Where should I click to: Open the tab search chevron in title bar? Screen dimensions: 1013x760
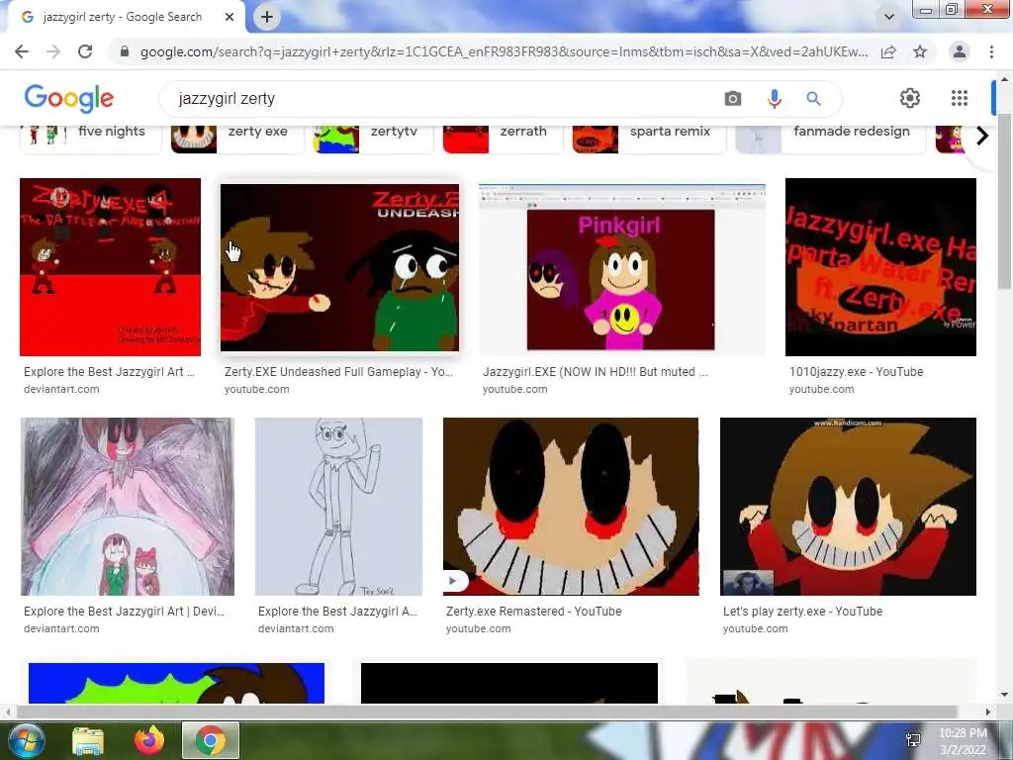[889, 17]
